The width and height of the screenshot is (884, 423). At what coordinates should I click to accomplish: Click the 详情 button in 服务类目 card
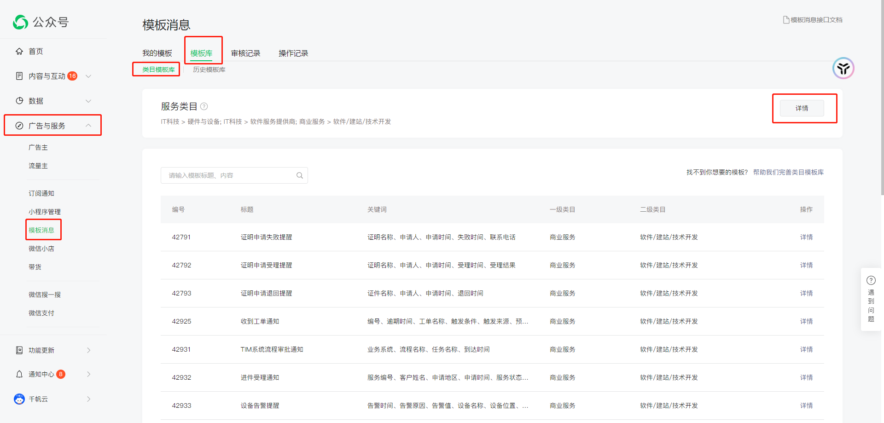coord(802,108)
